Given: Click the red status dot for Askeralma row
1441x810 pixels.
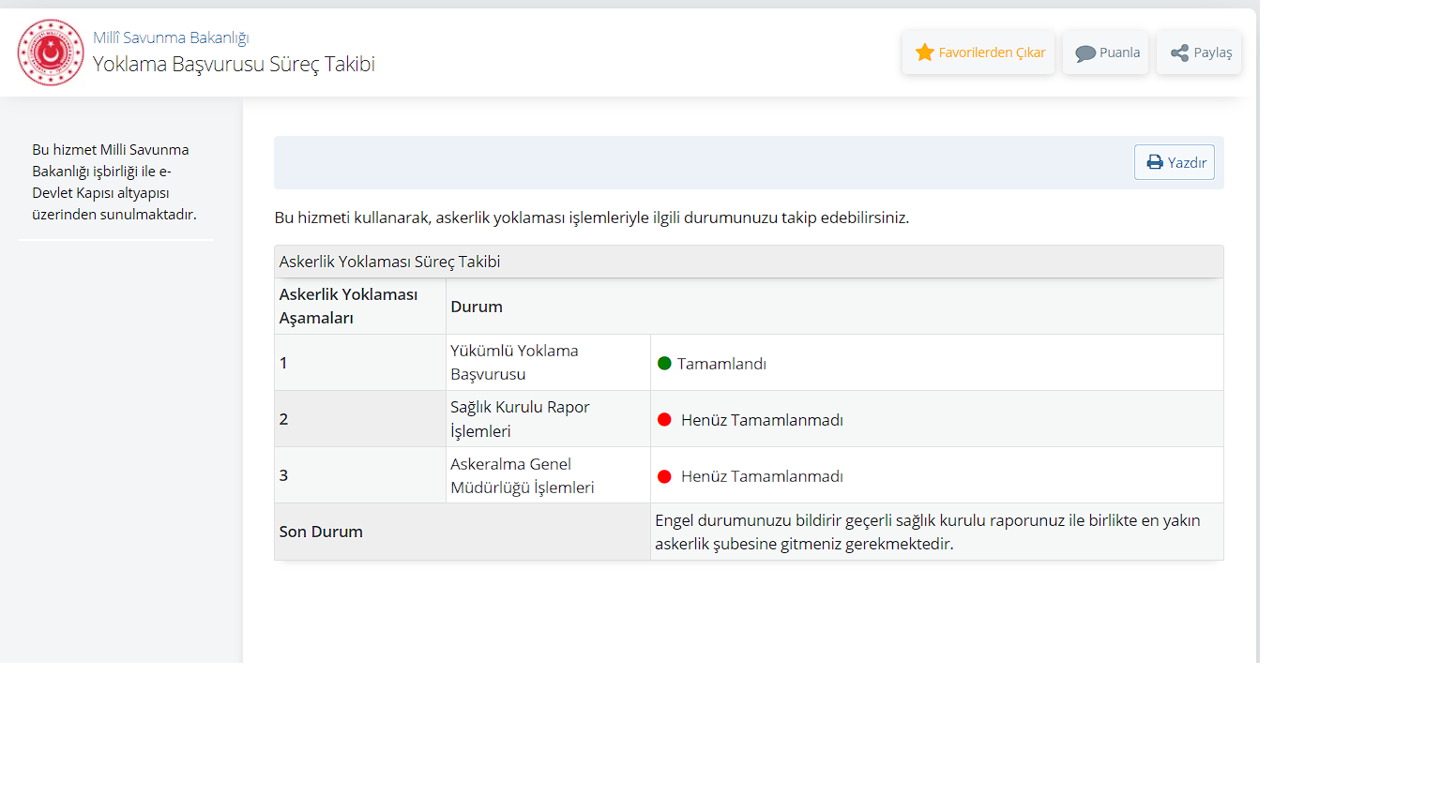Looking at the screenshot, I should click(x=664, y=476).
